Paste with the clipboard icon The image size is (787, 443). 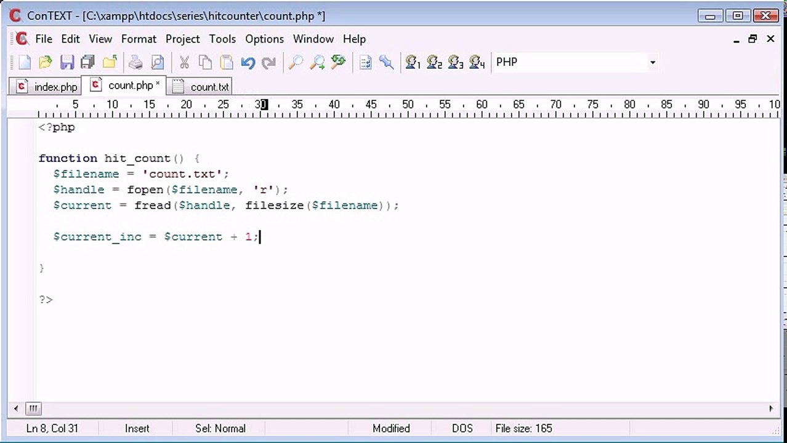tap(227, 62)
